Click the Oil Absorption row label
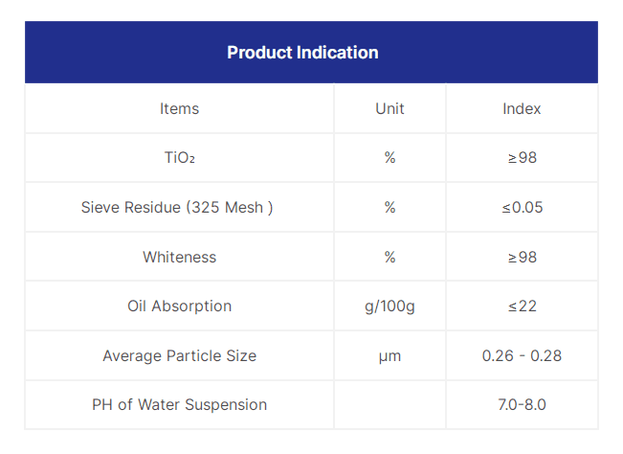Viewport: 623px width, 454px height. pyautogui.click(x=180, y=306)
